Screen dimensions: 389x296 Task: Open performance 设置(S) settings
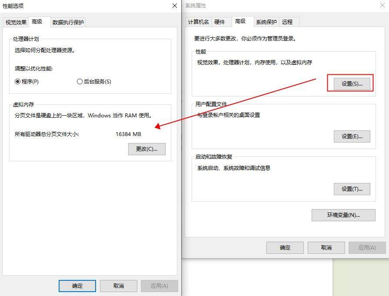click(x=352, y=83)
